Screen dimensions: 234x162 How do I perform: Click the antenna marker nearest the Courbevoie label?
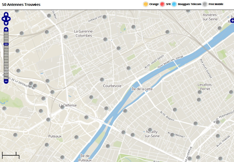[x=102, y=80]
